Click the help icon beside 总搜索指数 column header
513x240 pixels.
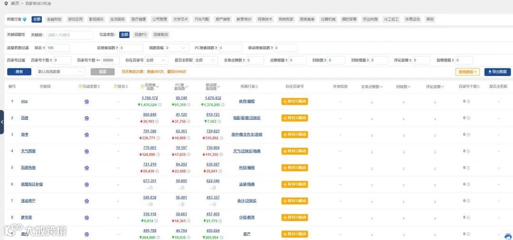(142, 86)
